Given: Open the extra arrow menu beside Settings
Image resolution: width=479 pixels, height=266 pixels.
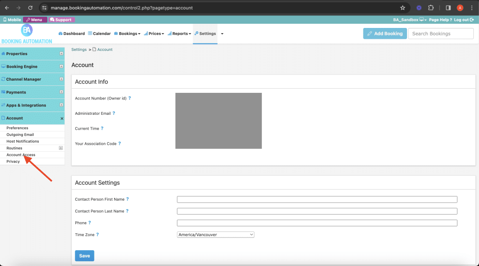Looking at the screenshot, I should [222, 34].
